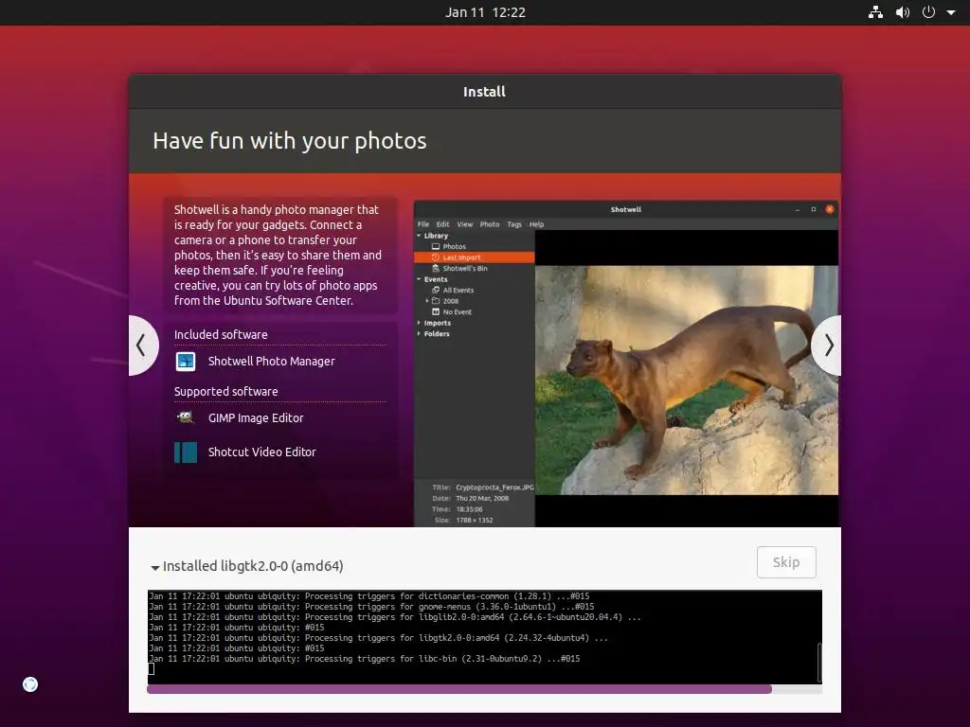Select the Shotwell Photo Manager label
This screenshot has width=970, height=727.
(271, 361)
